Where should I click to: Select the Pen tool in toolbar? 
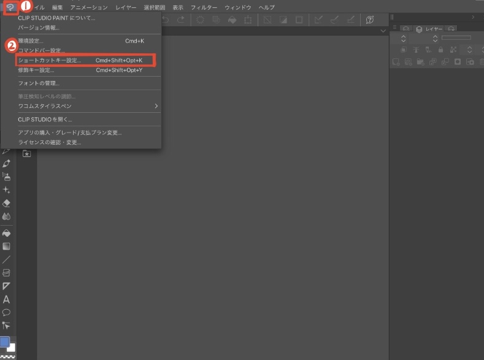coord(7,163)
